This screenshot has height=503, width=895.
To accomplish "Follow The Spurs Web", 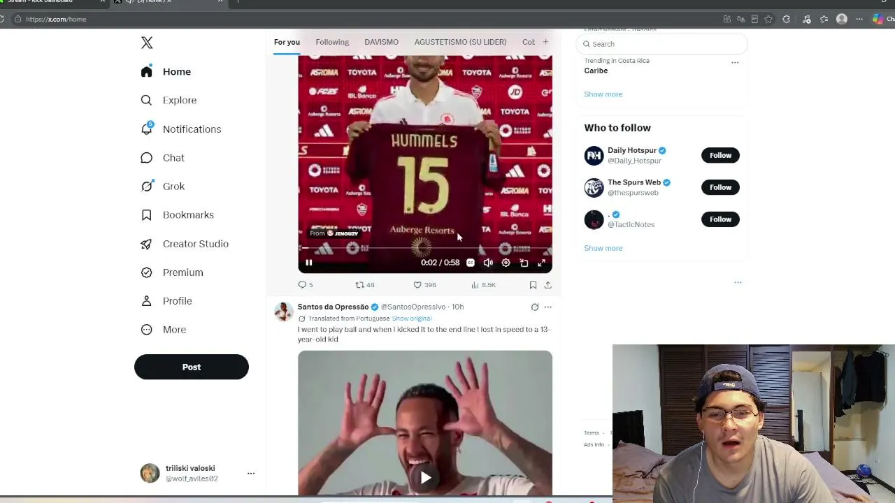I will 720,187.
